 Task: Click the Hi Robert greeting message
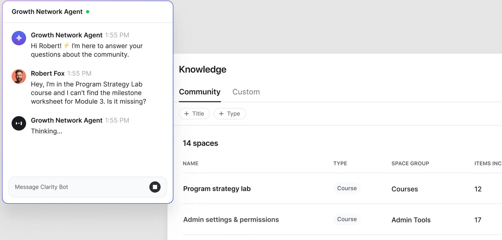coord(87,50)
